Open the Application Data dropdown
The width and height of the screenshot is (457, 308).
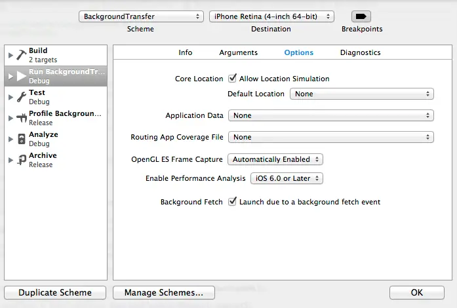pos(330,115)
